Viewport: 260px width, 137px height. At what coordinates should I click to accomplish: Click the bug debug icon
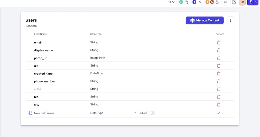[217, 2]
